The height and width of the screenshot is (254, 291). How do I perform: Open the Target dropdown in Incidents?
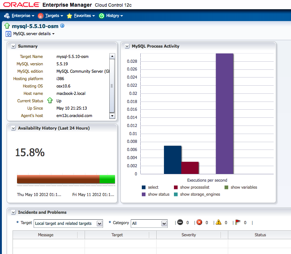[x=99, y=223]
